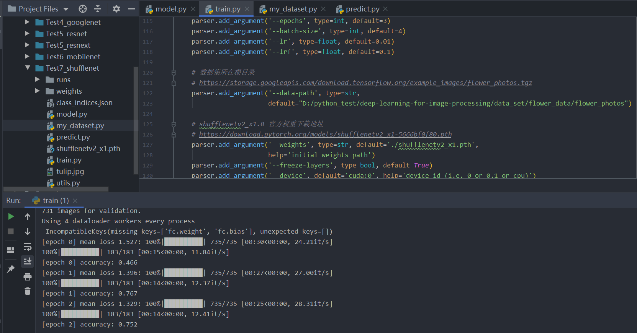Open the shufflenetv2 pytorch.org weights link
637x333 pixels.
tap(325, 134)
